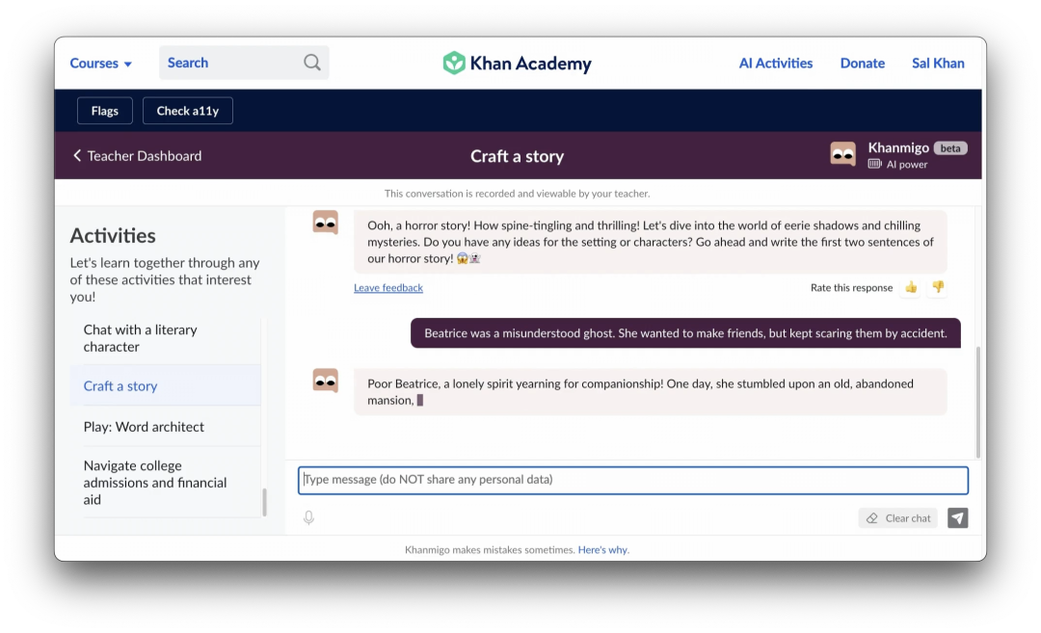Screen dimensions: 1041x633
Task: Click the Clear chat button
Action: [898, 518]
